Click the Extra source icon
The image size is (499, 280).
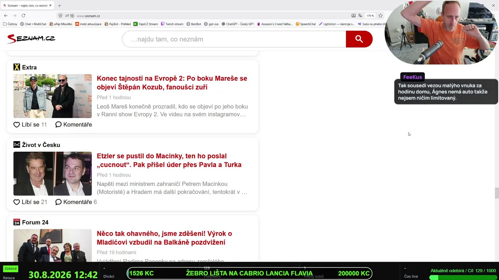click(x=16, y=67)
